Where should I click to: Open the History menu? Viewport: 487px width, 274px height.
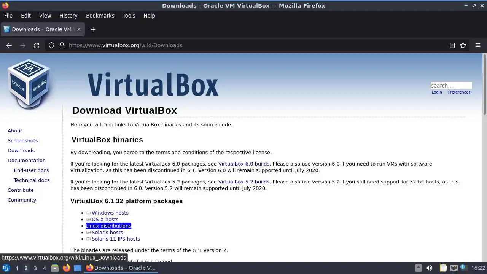pyautogui.click(x=68, y=16)
